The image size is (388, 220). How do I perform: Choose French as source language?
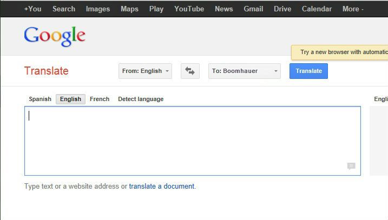(100, 99)
